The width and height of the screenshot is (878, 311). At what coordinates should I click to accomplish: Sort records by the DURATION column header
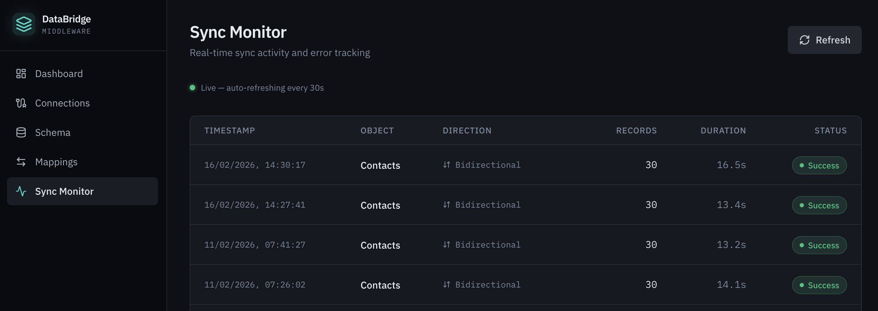point(723,131)
